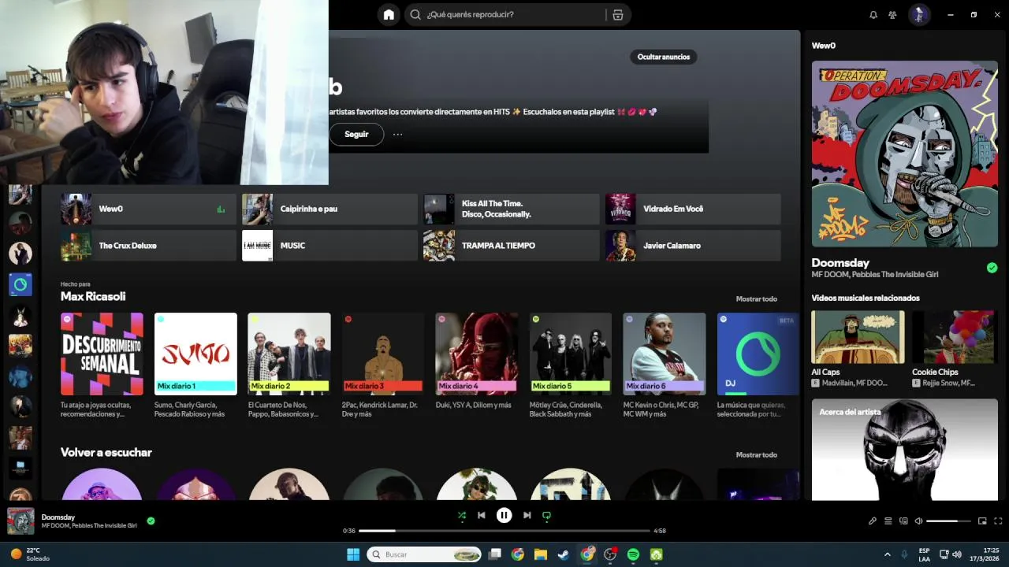The height and width of the screenshot is (567, 1009).
Task: Open Windows Start menu
Action: [x=352, y=554]
